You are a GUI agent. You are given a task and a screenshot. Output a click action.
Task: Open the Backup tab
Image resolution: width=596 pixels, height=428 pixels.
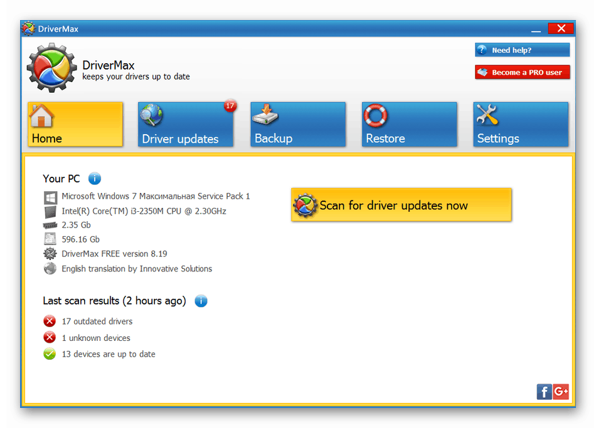click(298, 124)
